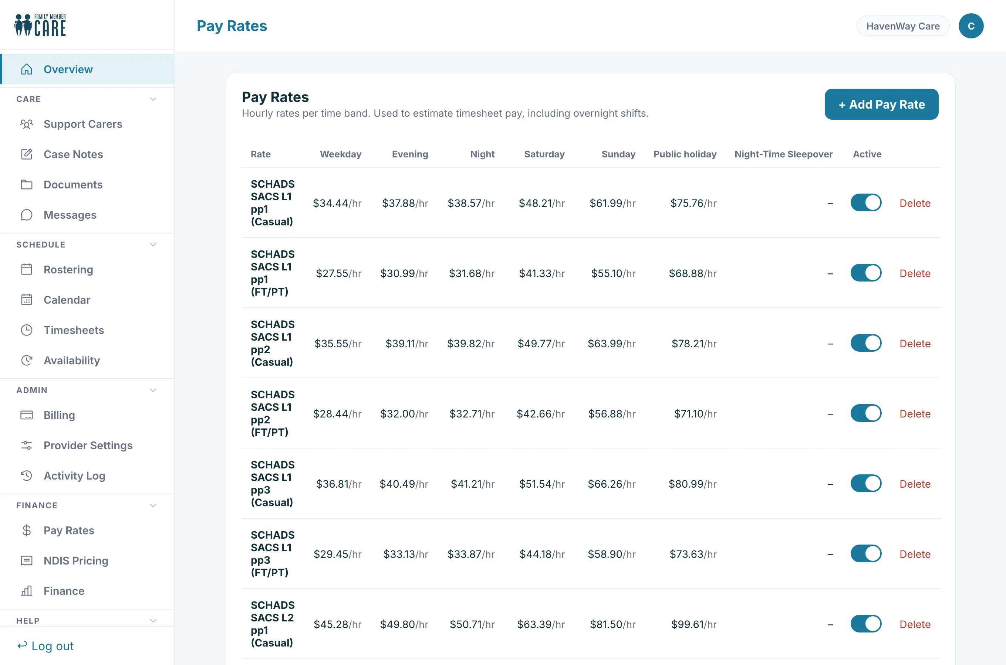
Task: Click the Availability refresh-clock icon
Action: point(27,360)
